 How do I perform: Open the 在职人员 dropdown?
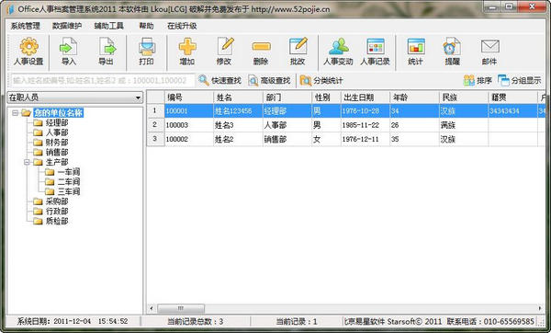[x=75, y=98]
